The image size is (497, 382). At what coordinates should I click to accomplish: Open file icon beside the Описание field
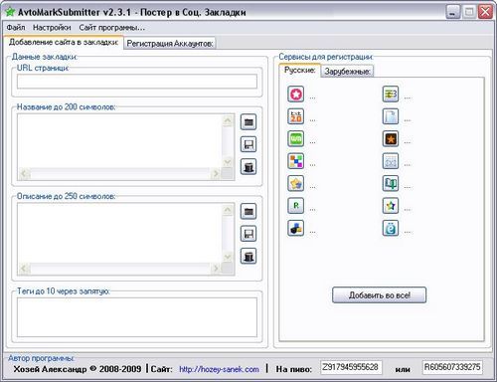coord(248,211)
